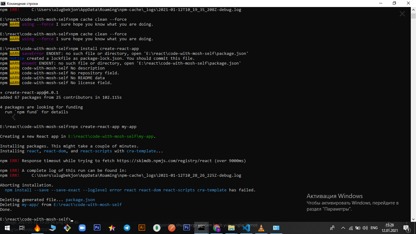Click '4 packages are looking for funding' line

coord(41,107)
